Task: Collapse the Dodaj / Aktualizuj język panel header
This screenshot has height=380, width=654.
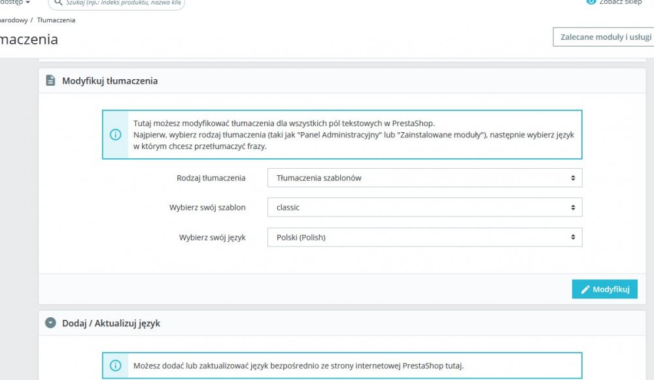Action: (x=111, y=323)
